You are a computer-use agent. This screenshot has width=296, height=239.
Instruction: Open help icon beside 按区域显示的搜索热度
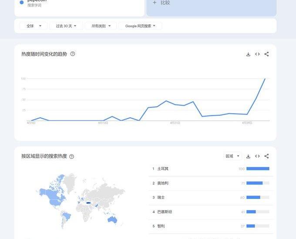[x=71, y=156]
